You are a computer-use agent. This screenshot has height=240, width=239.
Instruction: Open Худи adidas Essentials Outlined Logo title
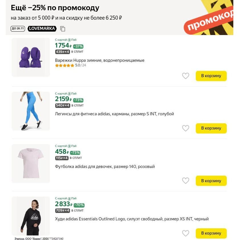point(132,219)
